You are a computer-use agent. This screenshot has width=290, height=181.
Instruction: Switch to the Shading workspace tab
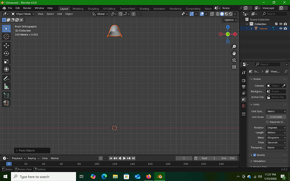[x=144, y=9]
